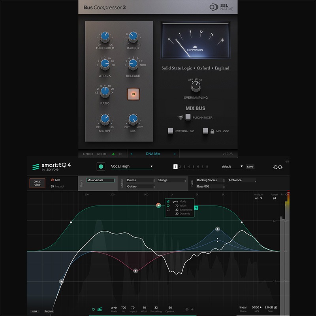This screenshot has height=316, width=316.
Task: Click bottom bar headphones icon
Action: tap(187, 309)
